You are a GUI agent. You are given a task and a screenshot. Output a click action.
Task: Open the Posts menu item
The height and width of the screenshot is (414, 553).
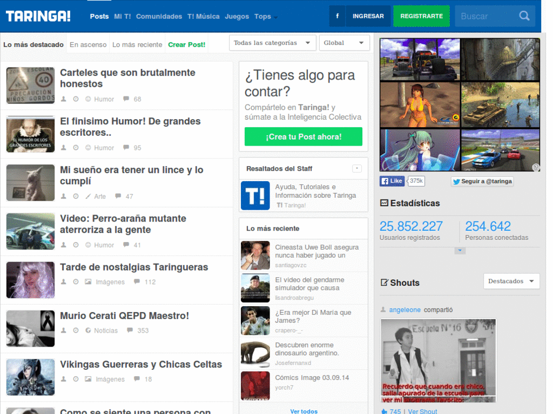point(99,16)
